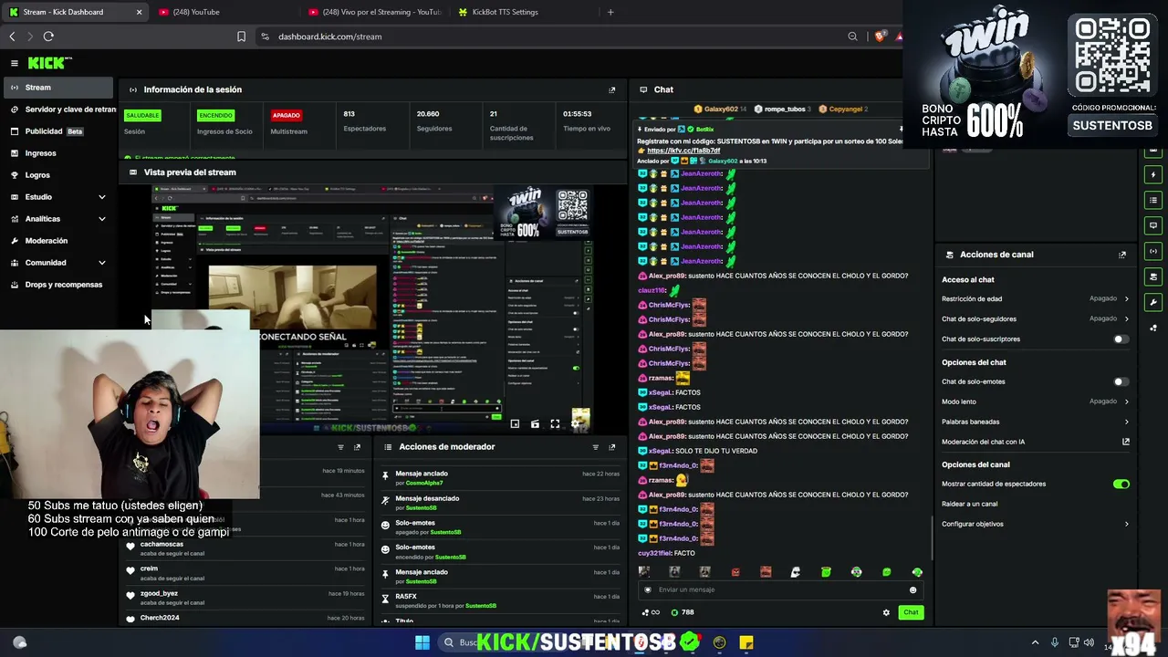Image resolution: width=1168 pixels, height=657 pixels.
Task: Open the Windows Start menu
Action: coord(422,642)
